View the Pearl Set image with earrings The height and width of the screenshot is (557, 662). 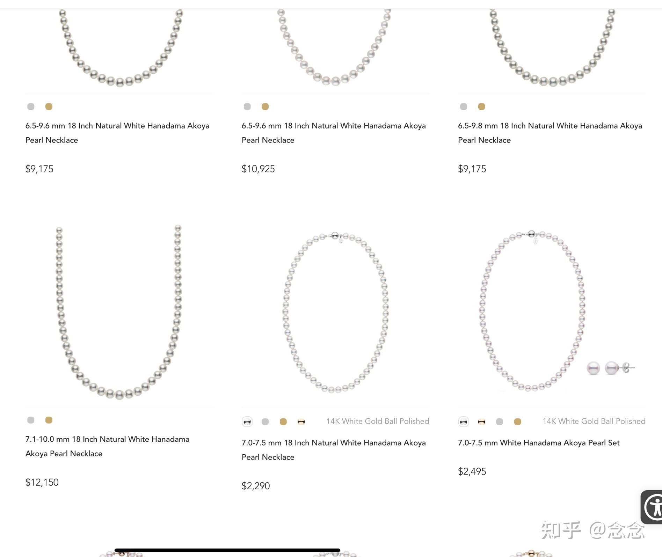(x=552, y=311)
